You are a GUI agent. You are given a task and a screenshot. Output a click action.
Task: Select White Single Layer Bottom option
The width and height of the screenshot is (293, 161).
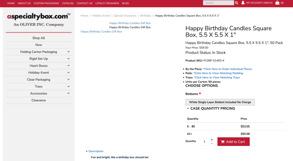pos(220,102)
